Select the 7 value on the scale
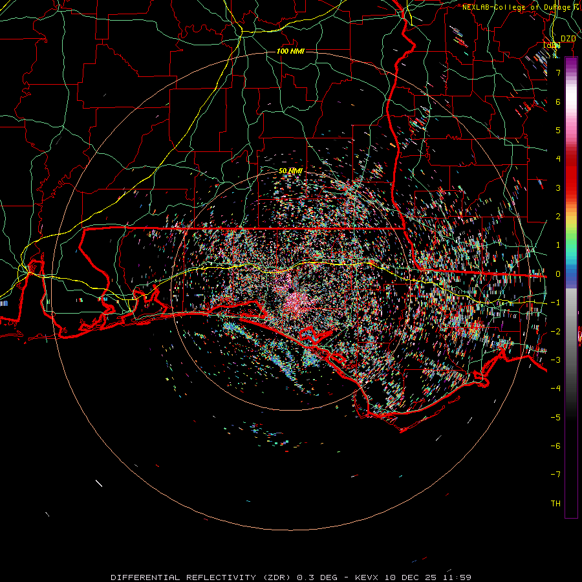Image resolution: width=582 pixels, height=582 pixels. pos(558,72)
